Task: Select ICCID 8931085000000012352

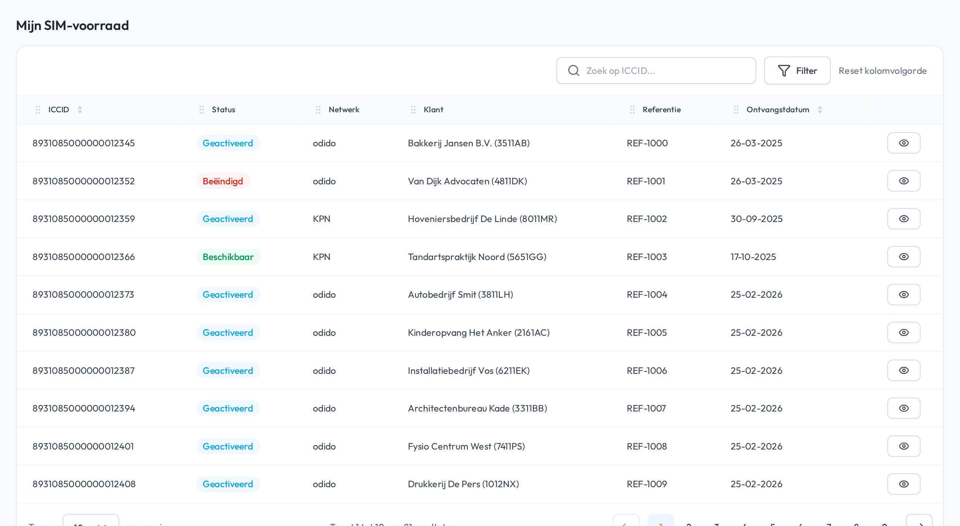Action: click(84, 181)
